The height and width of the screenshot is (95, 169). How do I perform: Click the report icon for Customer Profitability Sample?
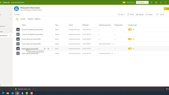pos(18,30)
